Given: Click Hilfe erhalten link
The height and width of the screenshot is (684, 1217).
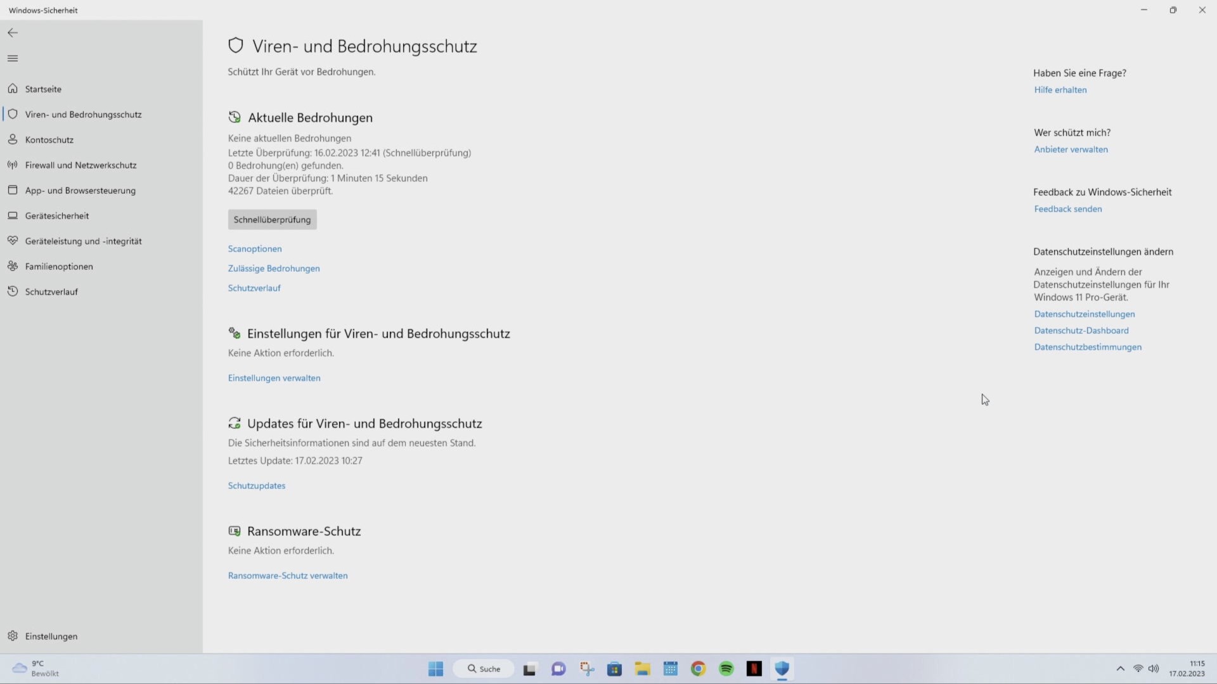Looking at the screenshot, I should (x=1060, y=90).
